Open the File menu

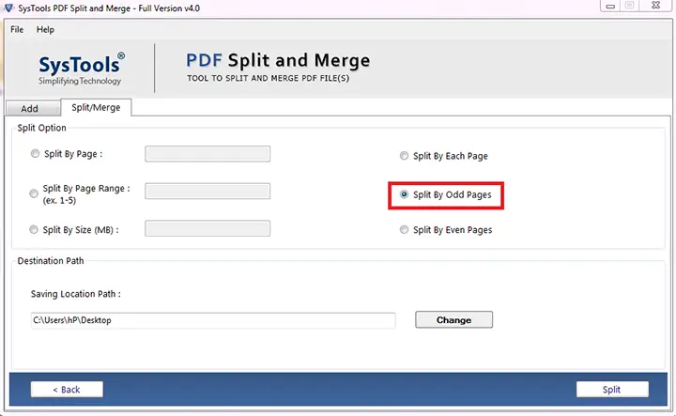[x=17, y=29]
